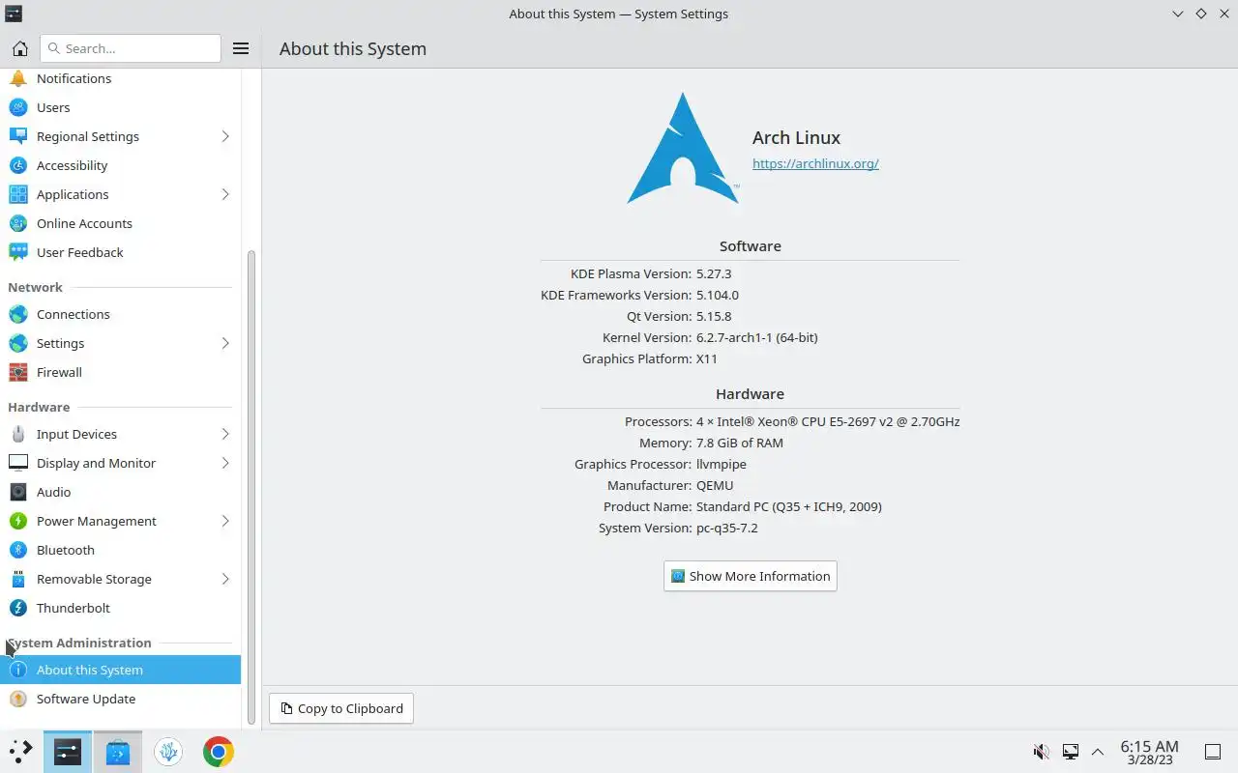Image resolution: width=1238 pixels, height=773 pixels.
Task: Expand Display and Monitor chevron
Action: tap(225, 463)
